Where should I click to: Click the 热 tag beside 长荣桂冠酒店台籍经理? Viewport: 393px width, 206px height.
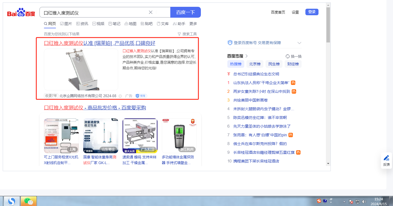click(298, 152)
